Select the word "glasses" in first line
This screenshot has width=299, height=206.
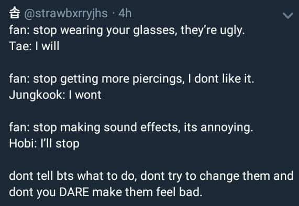[154, 30]
